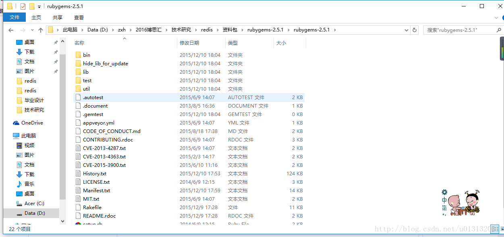The image size is (504, 237).
Task: Open 此电脑 in the navigation pane
Action: tap(28, 135)
